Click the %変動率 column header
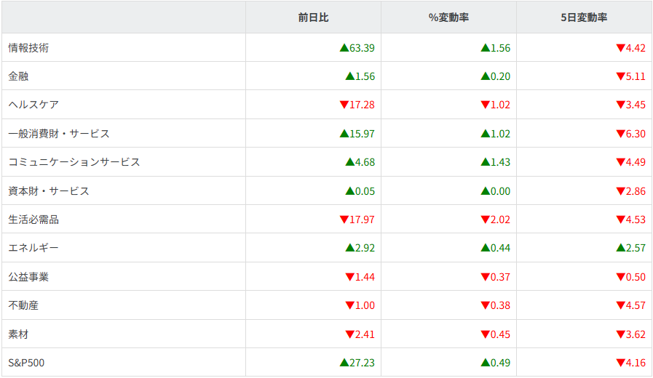This screenshot has height=378, width=653. 448,18
